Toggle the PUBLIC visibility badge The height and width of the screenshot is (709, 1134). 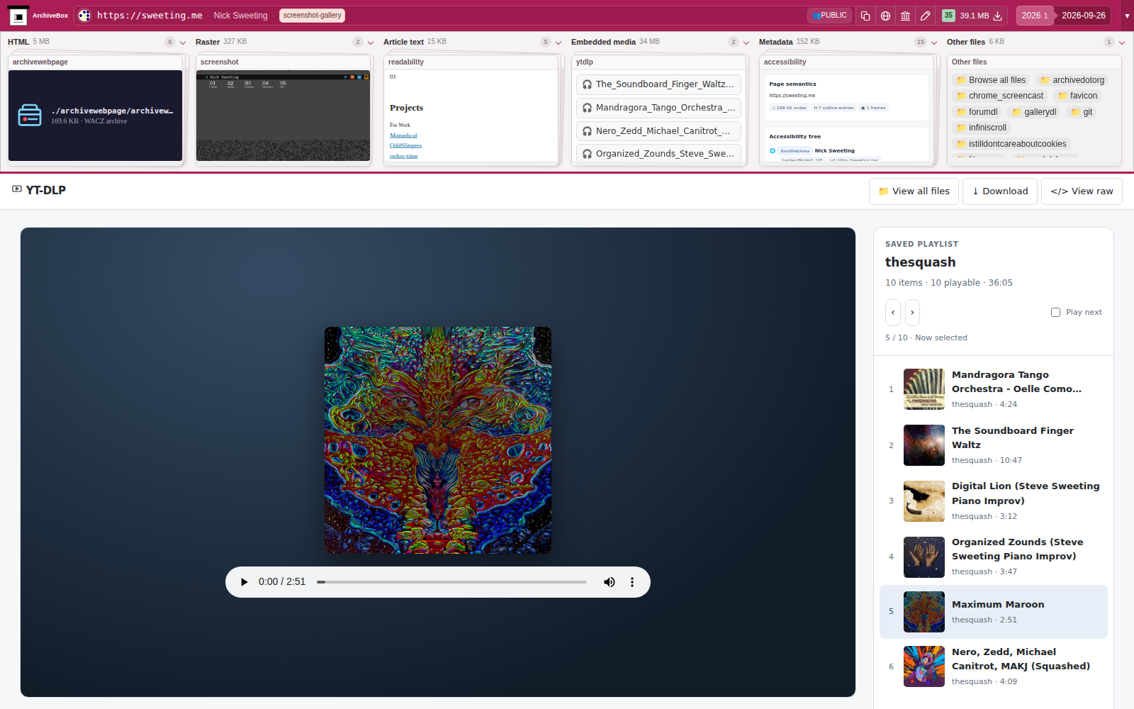click(x=829, y=16)
